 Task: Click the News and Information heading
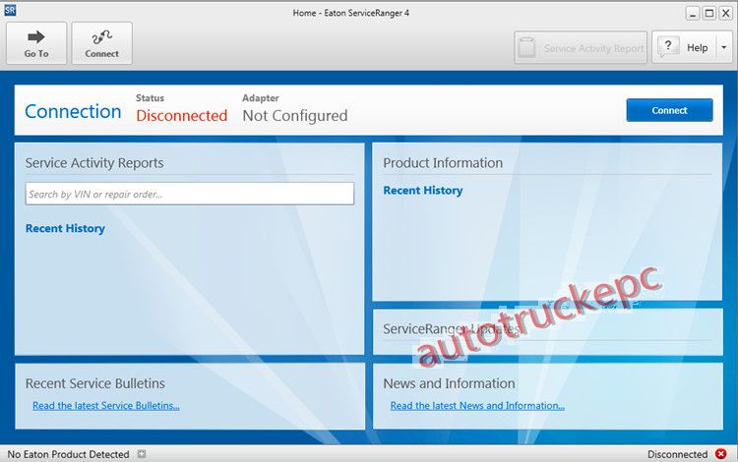[x=449, y=383]
